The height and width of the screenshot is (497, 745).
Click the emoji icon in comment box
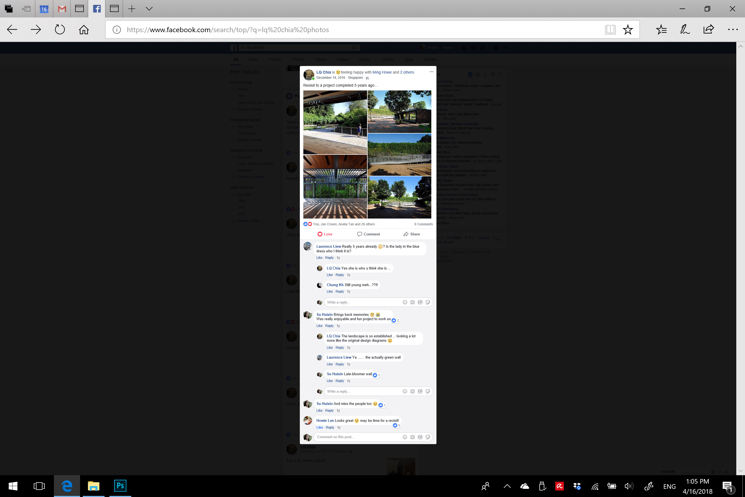404,437
